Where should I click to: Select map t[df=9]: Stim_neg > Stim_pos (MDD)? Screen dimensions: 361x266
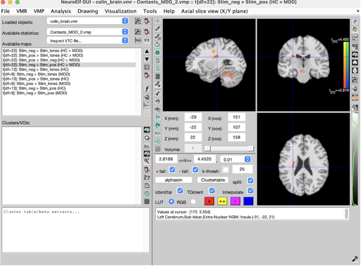(69, 93)
